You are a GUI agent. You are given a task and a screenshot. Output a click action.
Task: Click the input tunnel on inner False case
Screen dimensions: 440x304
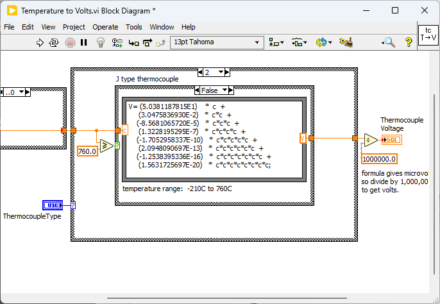click(117, 130)
